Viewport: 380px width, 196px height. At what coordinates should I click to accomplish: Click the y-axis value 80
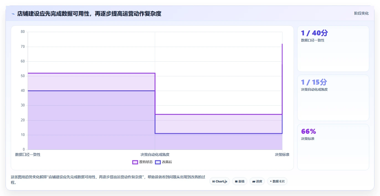click(x=23, y=32)
